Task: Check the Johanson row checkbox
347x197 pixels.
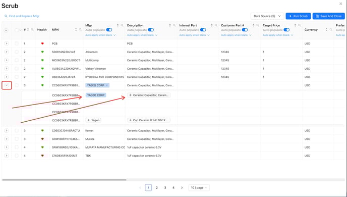Action: click(17, 52)
